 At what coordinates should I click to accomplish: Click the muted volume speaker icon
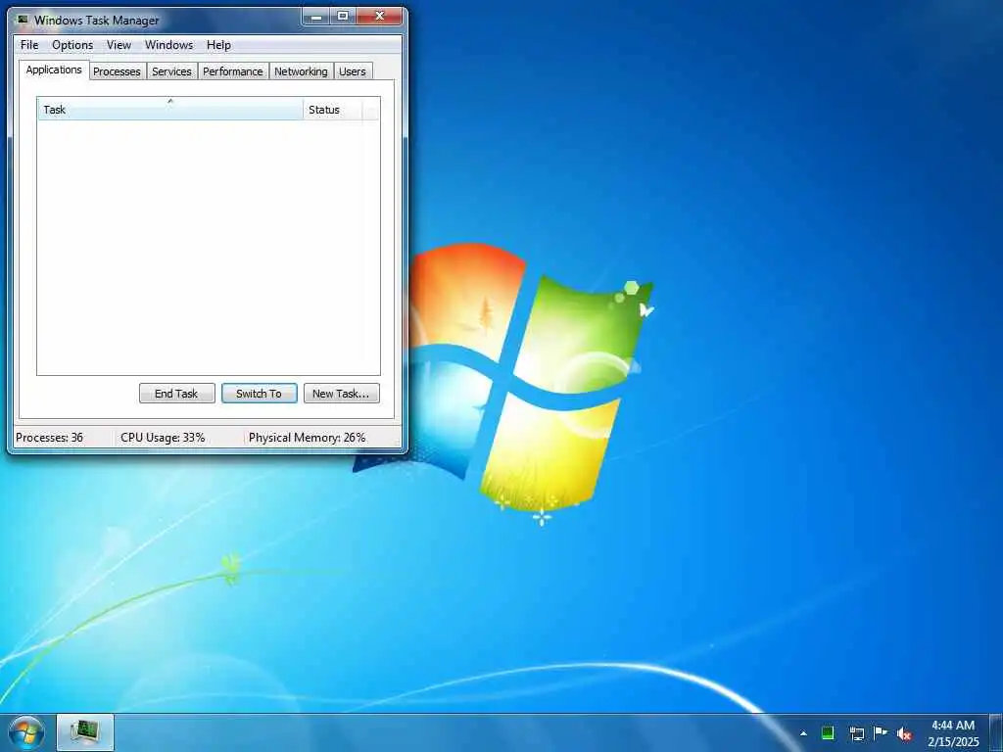coord(904,734)
